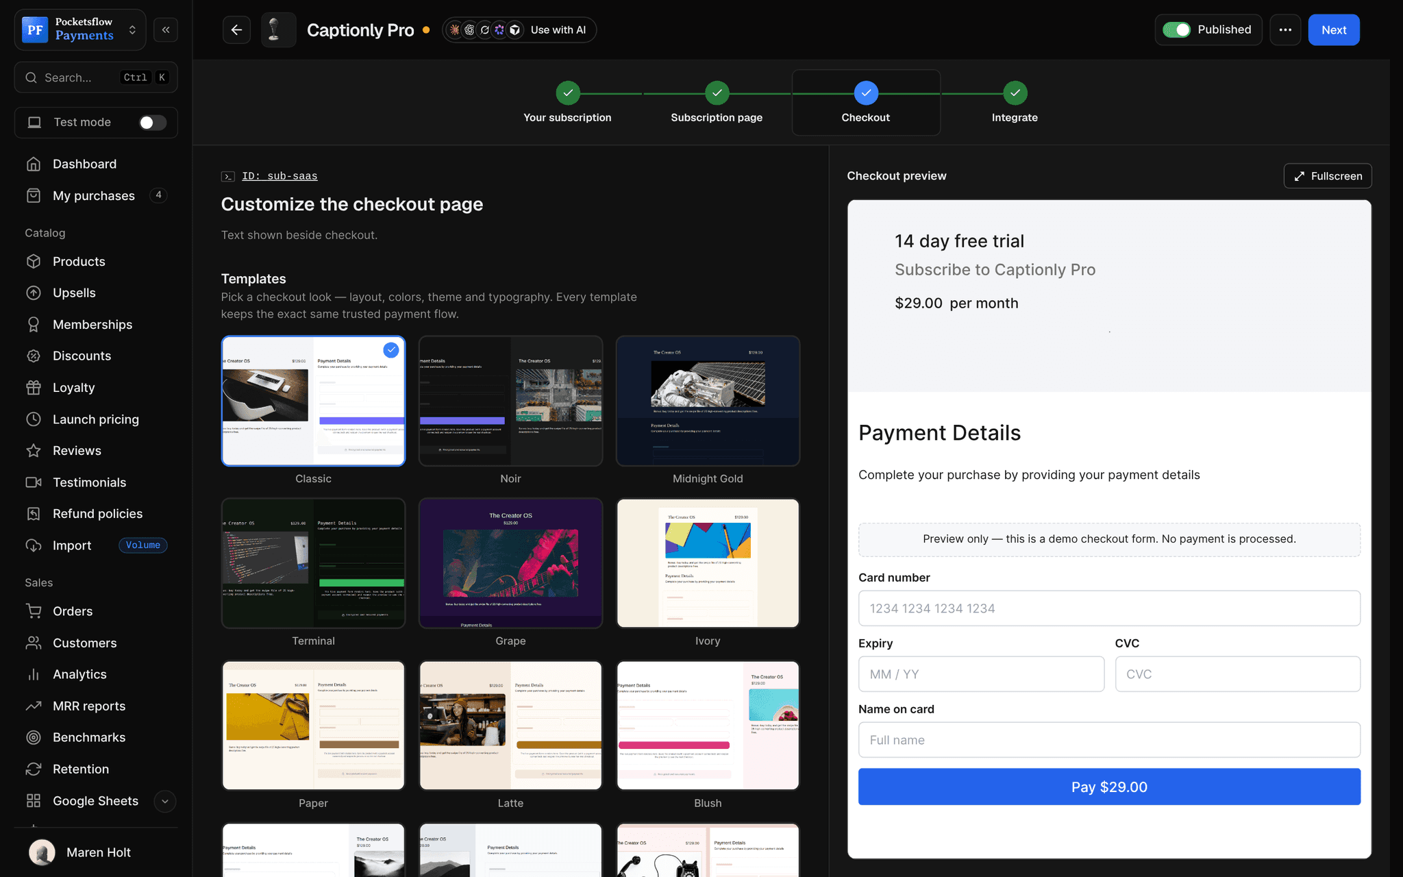
Task: Open the three-dot more options menu
Action: pyautogui.click(x=1285, y=29)
